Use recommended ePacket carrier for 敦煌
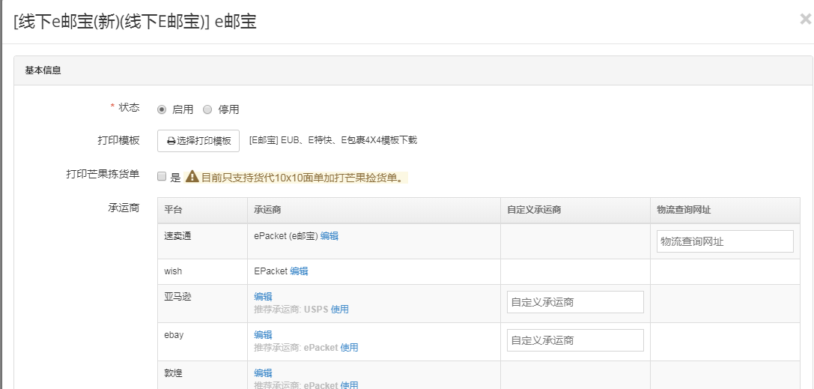The width and height of the screenshot is (814, 389). [349, 385]
